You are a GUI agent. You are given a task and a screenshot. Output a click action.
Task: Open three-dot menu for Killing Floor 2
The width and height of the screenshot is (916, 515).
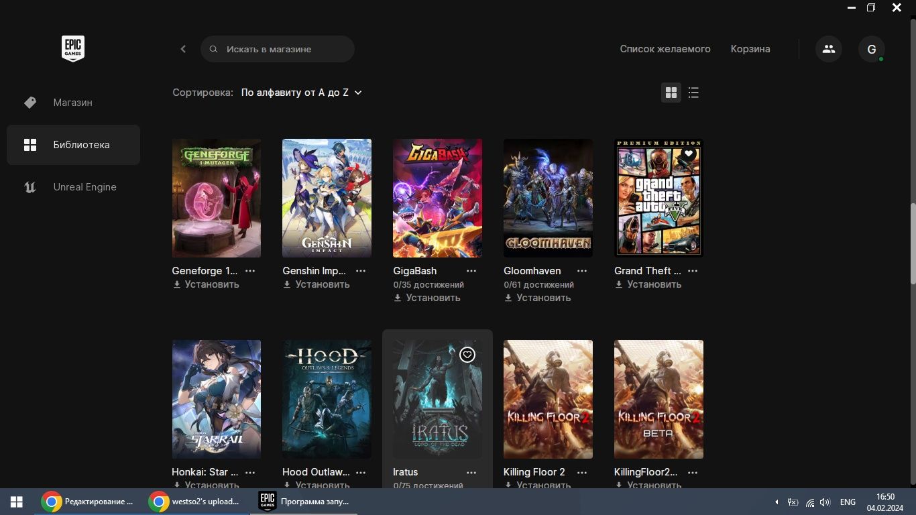pos(582,472)
